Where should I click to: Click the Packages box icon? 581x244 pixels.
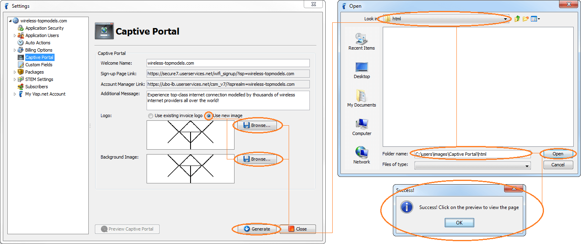[21, 72]
